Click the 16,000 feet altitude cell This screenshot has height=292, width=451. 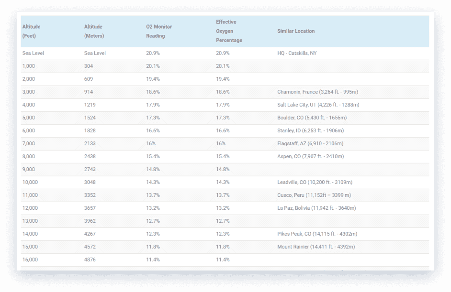point(30,260)
